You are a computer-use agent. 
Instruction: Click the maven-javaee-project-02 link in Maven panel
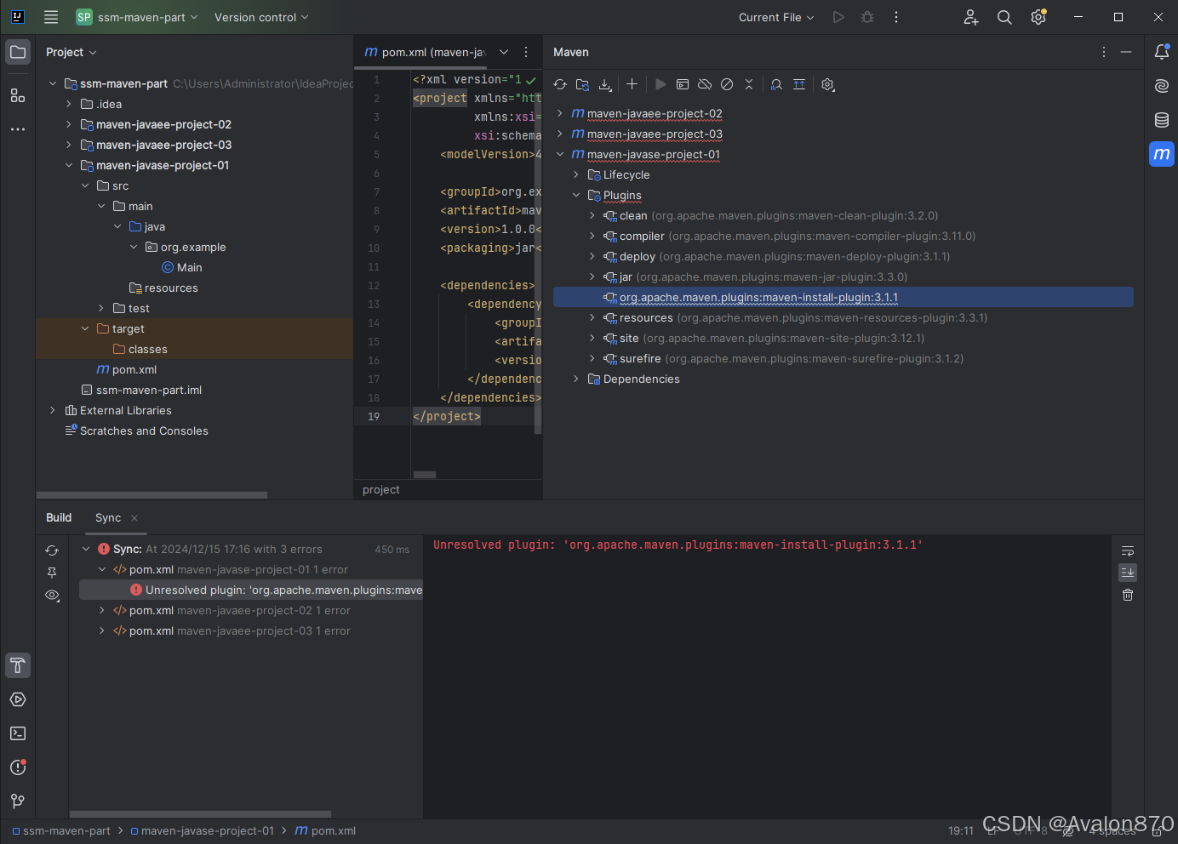pos(654,113)
